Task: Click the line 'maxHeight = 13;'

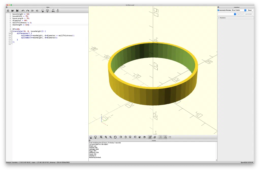Action: tap(21, 25)
